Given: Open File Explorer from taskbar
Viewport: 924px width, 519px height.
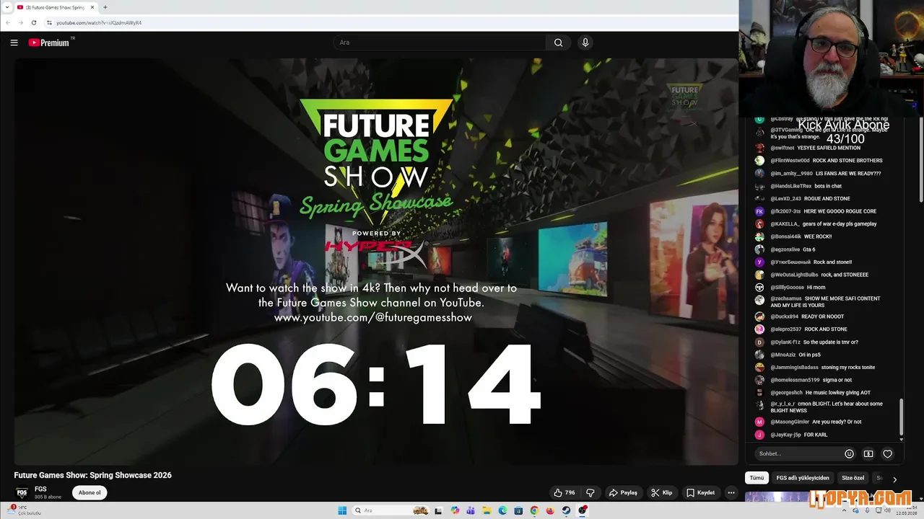Looking at the screenshot, I should [x=487, y=510].
